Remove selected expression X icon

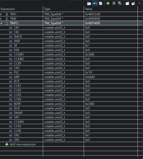114,3
